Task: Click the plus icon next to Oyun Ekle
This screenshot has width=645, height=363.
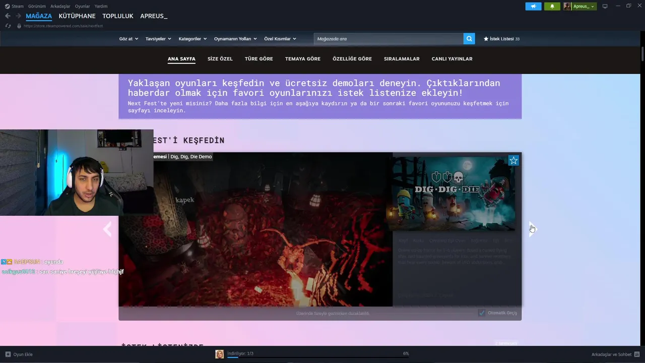Action: tap(8, 354)
